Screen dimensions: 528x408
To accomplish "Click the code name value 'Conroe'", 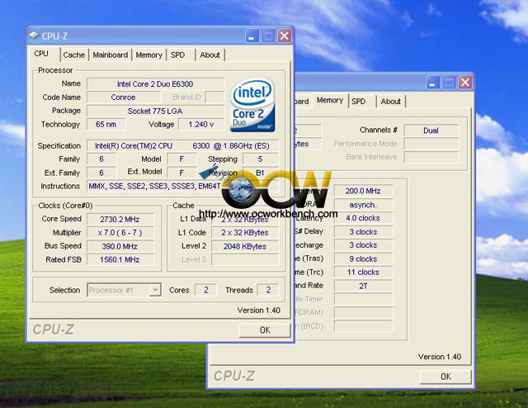I will tap(124, 97).
